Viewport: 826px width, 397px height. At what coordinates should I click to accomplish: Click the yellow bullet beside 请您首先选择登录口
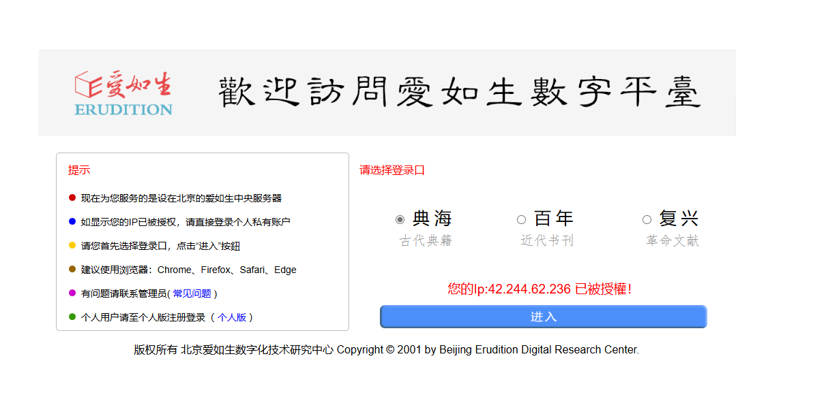(x=72, y=245)
